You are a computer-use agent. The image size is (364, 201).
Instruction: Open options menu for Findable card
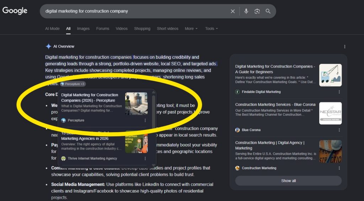point(339,92)
